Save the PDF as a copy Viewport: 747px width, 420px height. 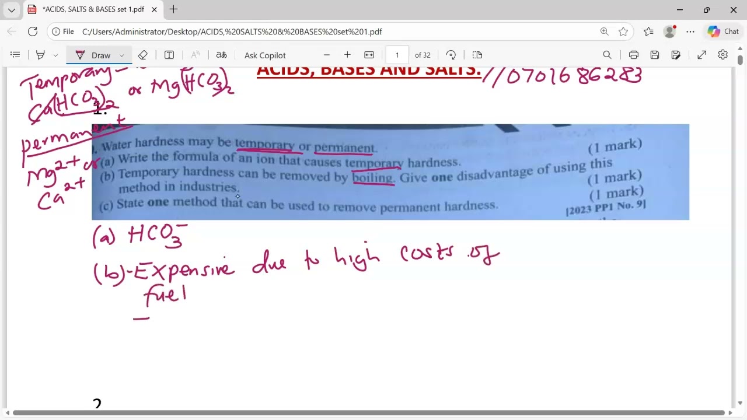tap(676, 55)
